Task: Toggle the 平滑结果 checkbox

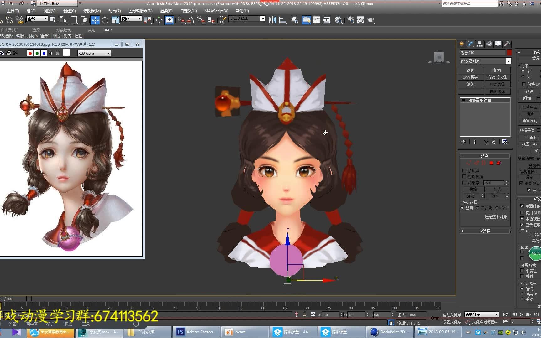Action: [x=522, y=206]
